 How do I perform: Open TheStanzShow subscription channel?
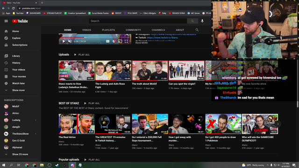[x=21, y=134]
